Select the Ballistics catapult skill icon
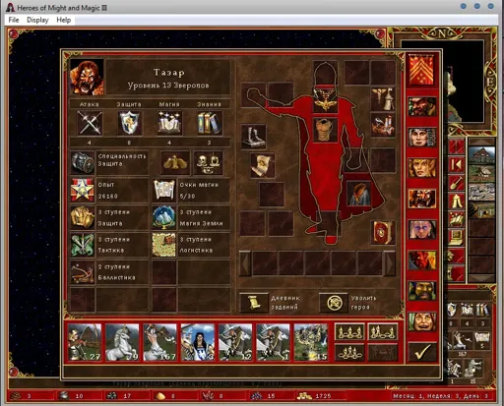This screenshot has width=504, height=406. pyautogui.click(x=82, y=272)
